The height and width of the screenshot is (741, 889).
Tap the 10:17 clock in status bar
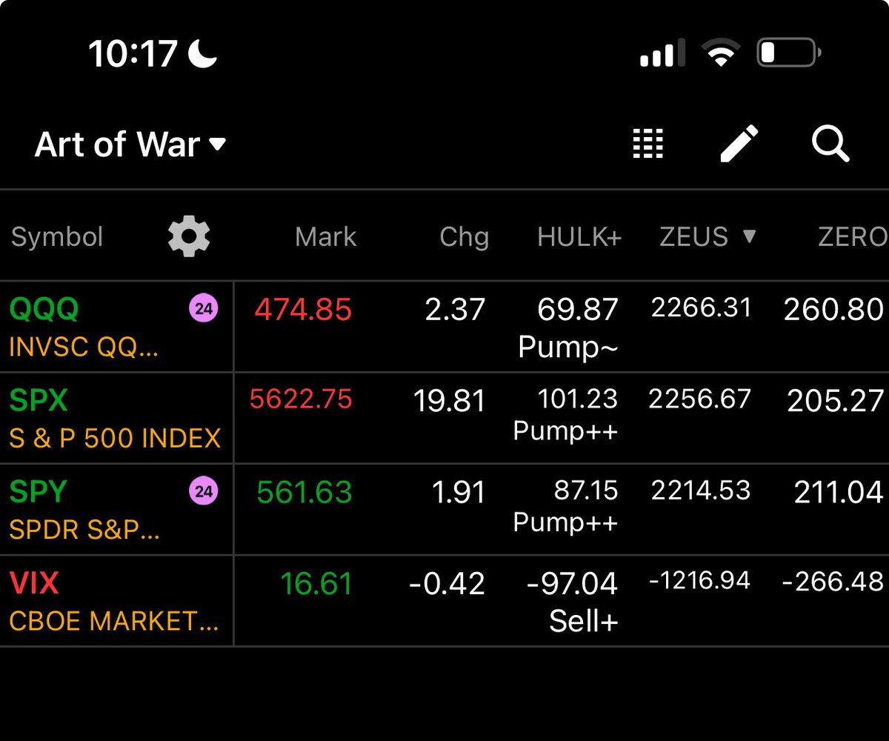tap(133, 54)
